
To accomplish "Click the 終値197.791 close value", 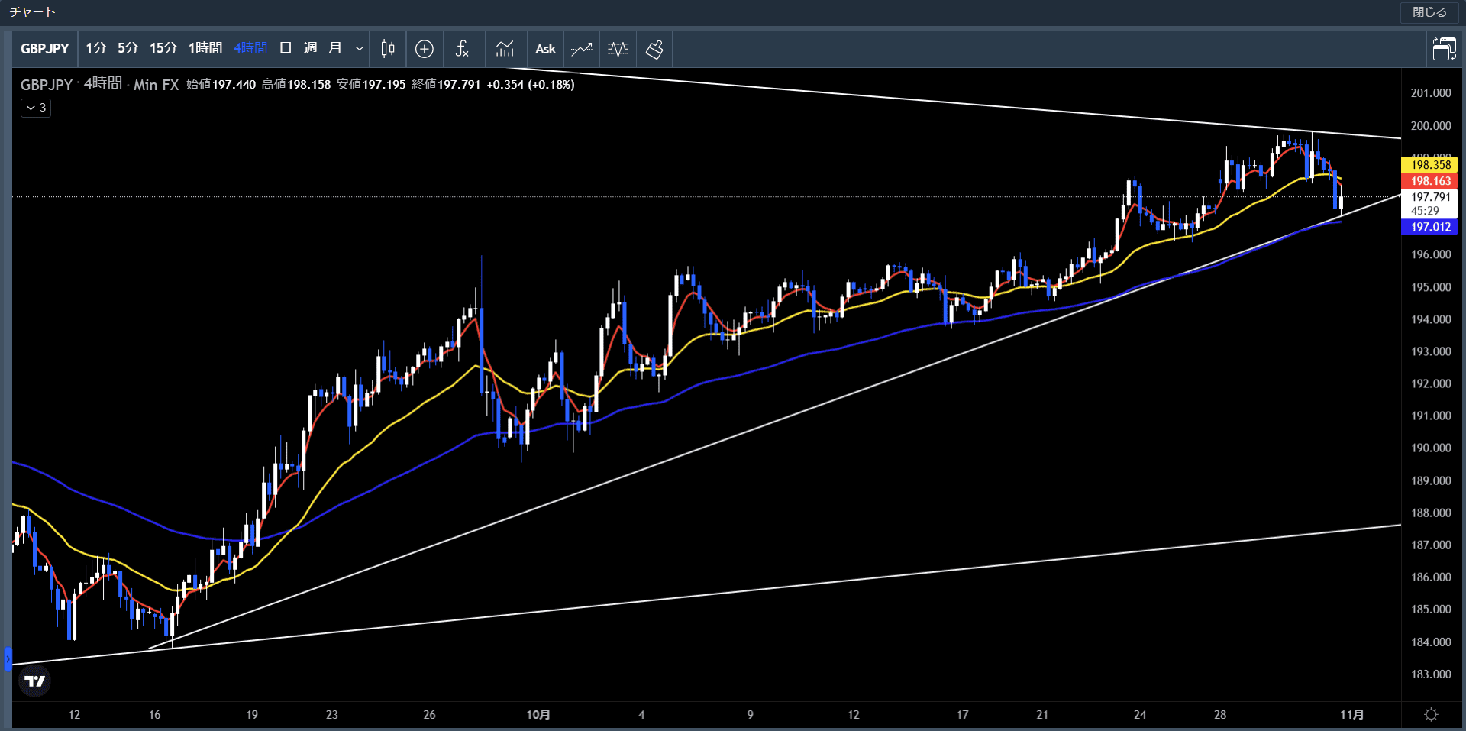I will tap(446, 84).
